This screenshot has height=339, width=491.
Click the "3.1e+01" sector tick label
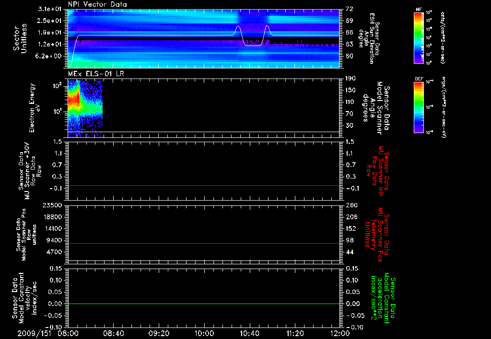click(50, 9)
